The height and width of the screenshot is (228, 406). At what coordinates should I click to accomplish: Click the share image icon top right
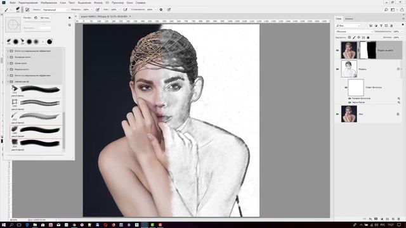pos(402,9)
